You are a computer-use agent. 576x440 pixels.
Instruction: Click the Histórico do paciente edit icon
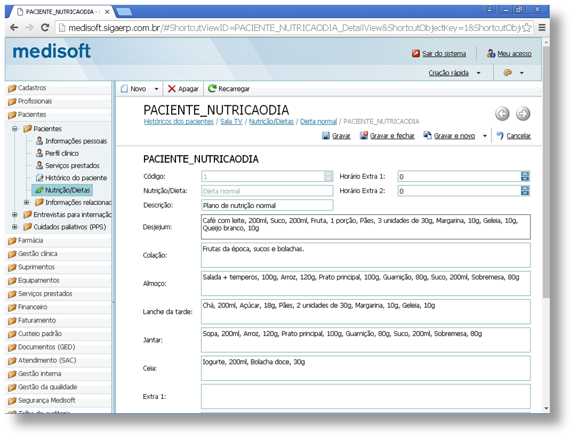tap(39, 177)
